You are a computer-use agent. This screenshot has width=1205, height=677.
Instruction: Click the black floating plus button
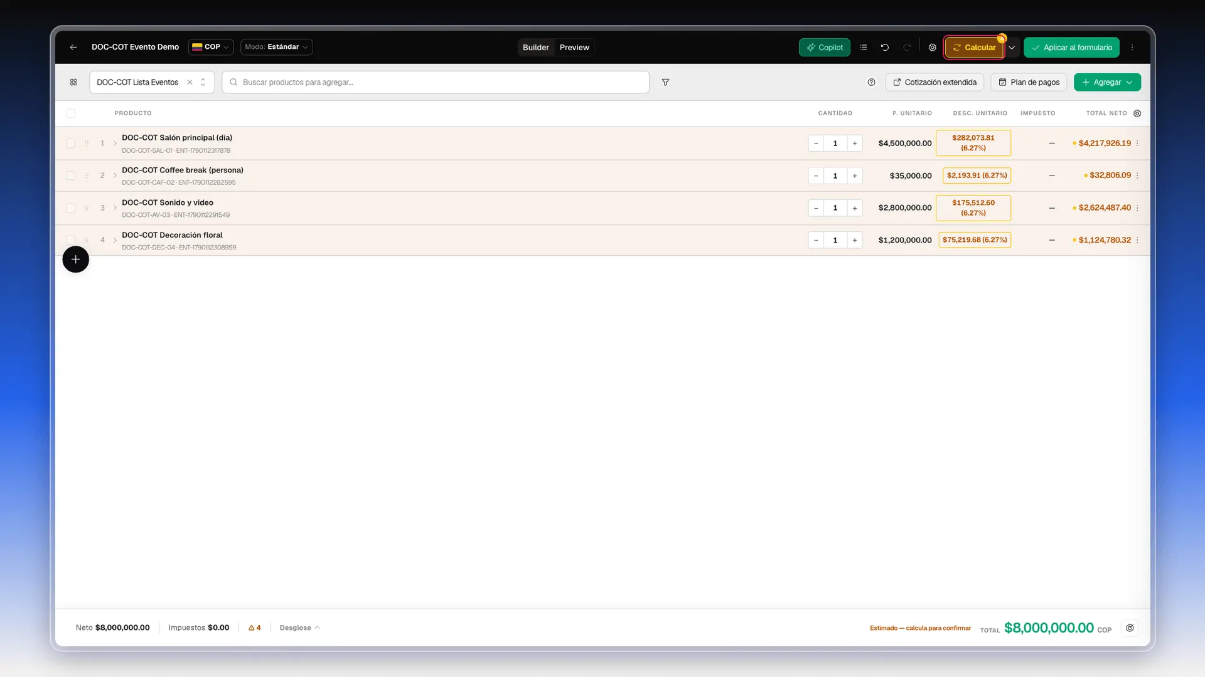click(75, 260)
